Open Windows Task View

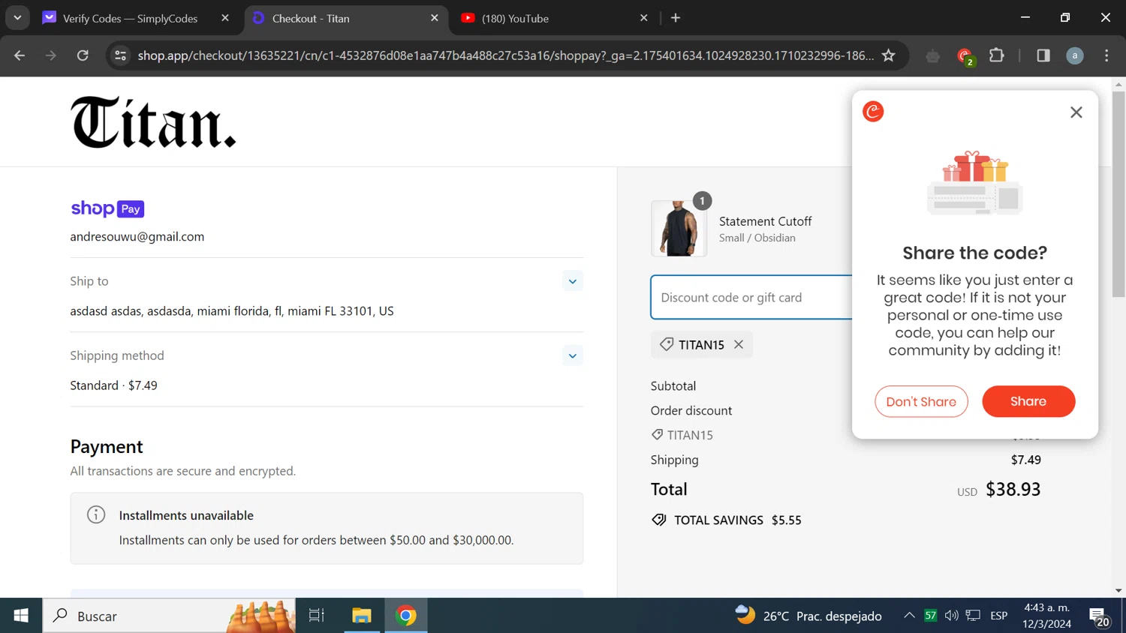(x=317, y=616)
